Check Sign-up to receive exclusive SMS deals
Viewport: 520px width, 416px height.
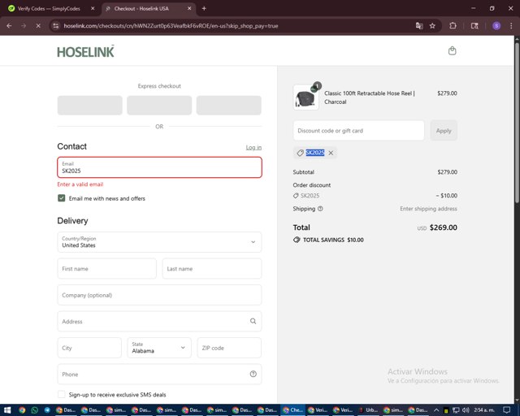[62, 394]
